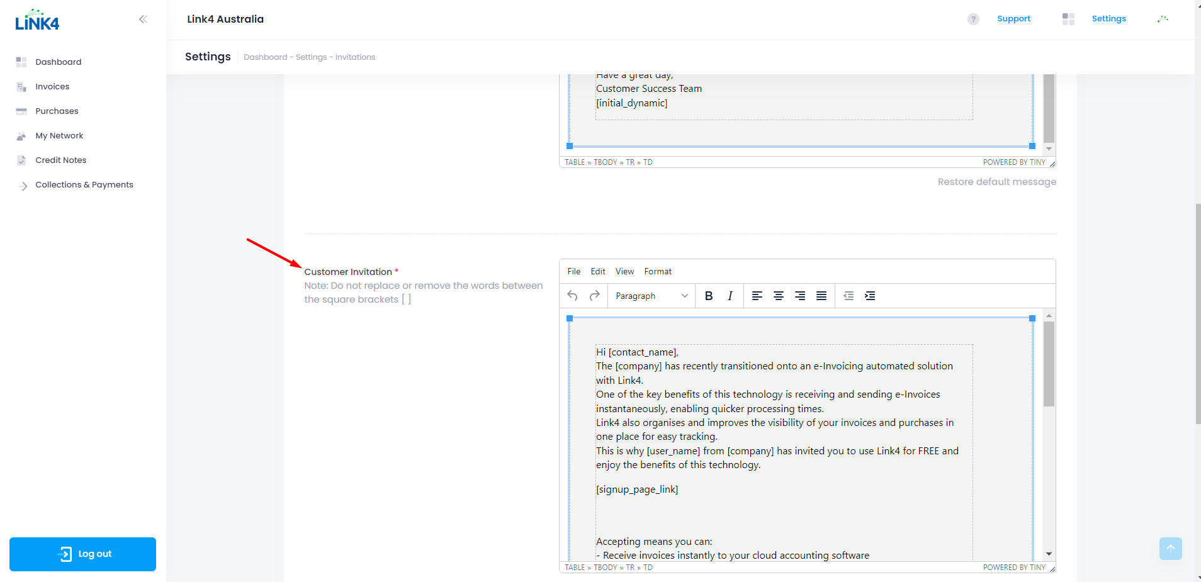Click the Log out button
Viewport: 1201px width, 582px height.
pos(82,554)
